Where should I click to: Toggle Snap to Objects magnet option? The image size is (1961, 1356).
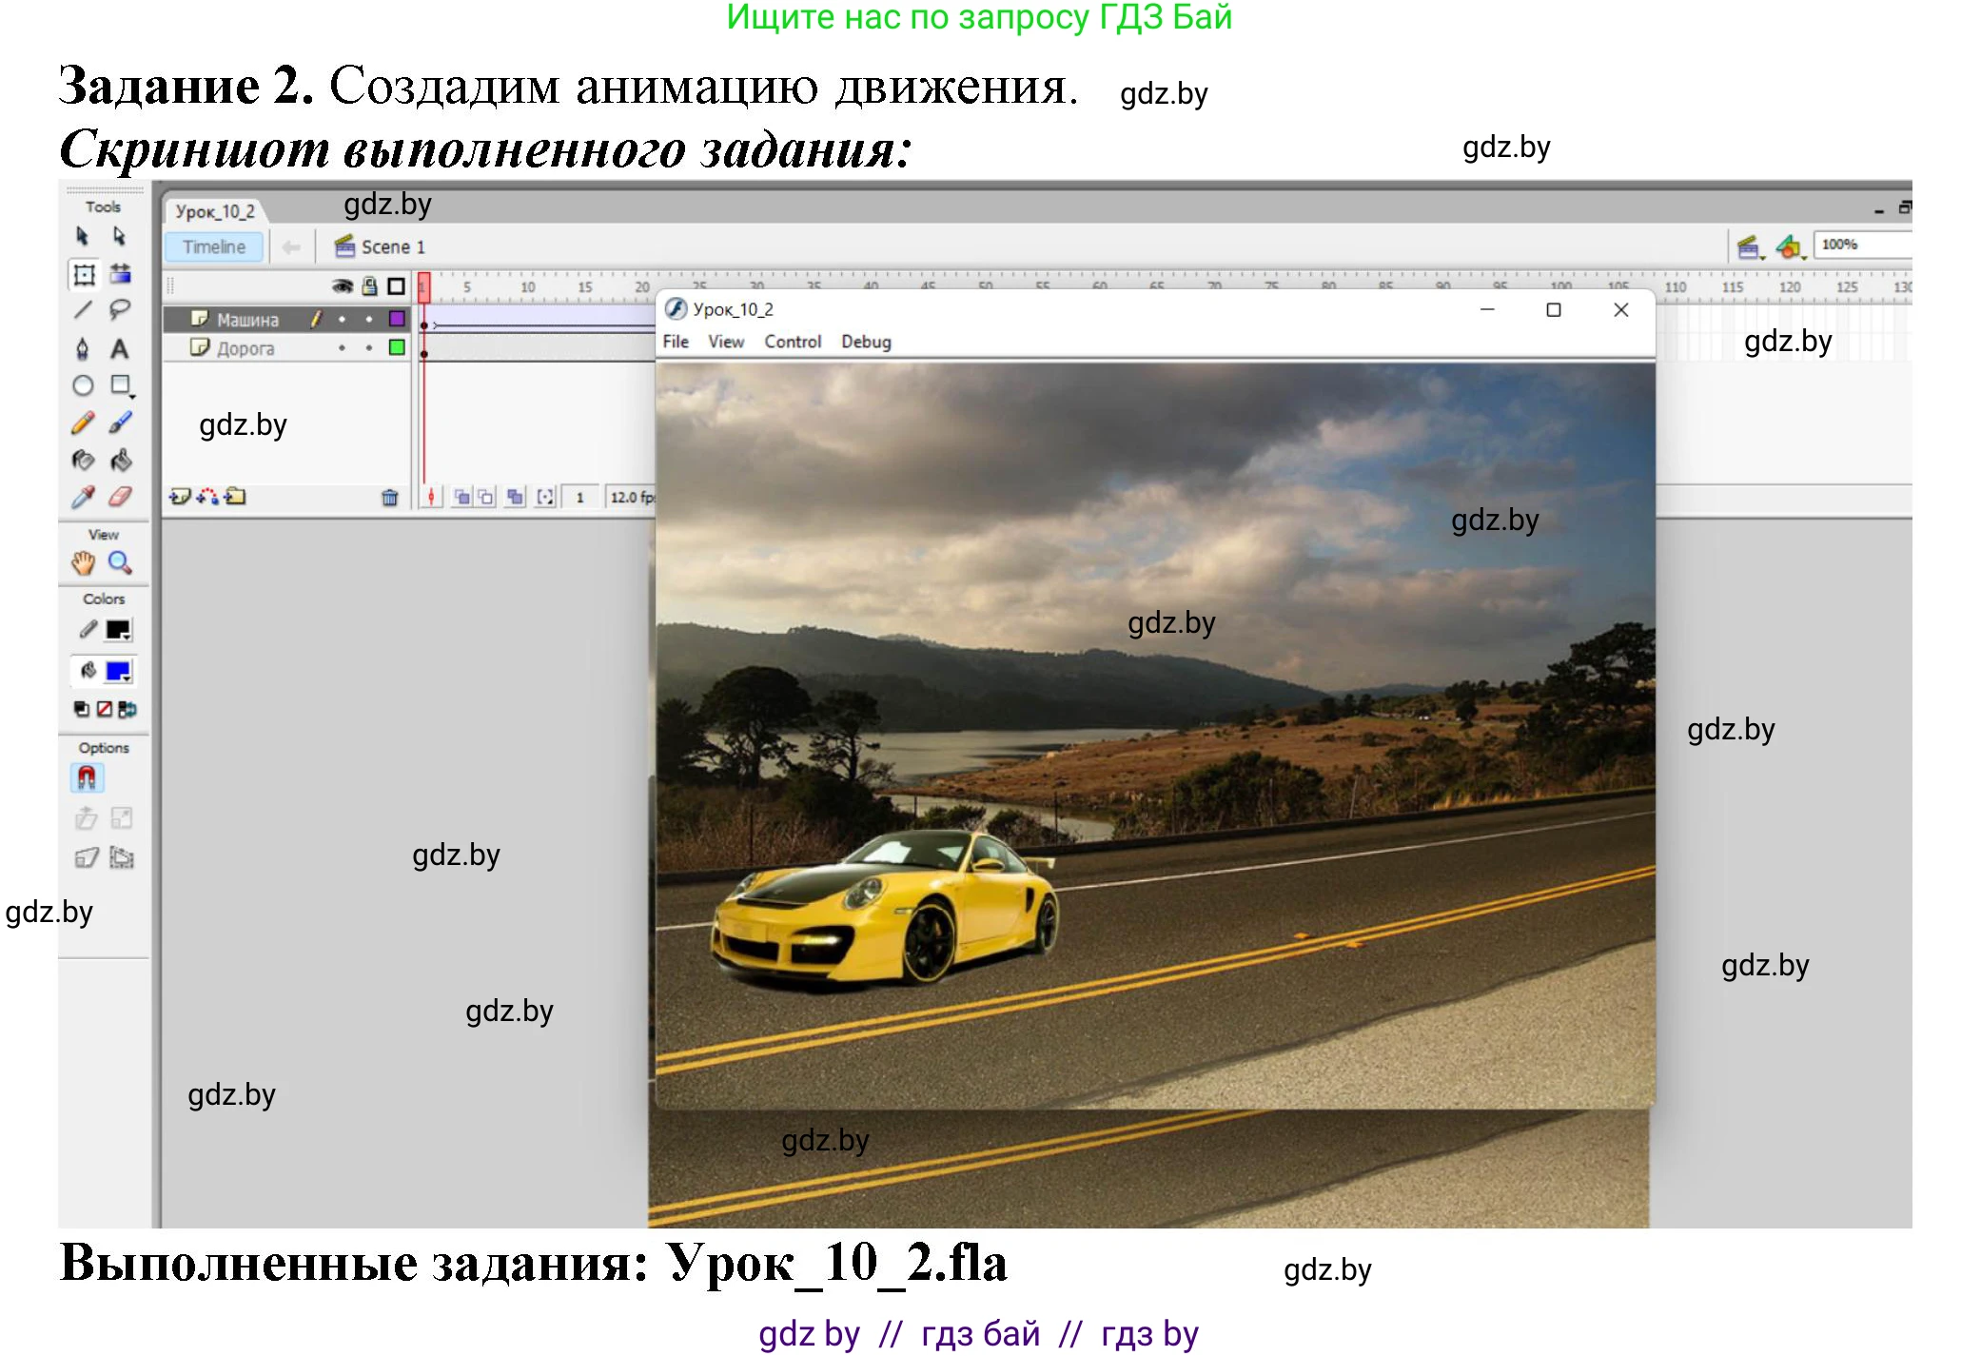pyautogui.click(x=87, y=777)
